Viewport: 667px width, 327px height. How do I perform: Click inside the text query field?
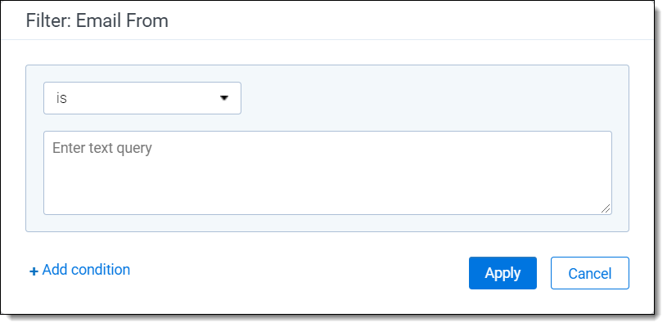tap(327, 172)
